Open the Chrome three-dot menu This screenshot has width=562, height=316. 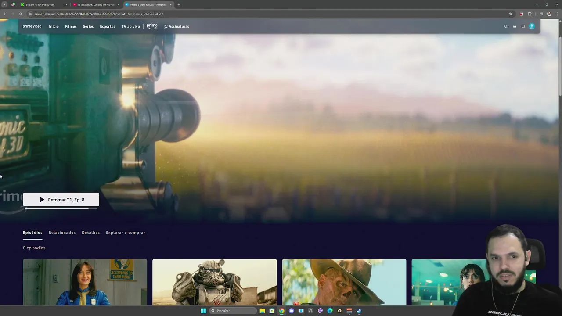tap(556, 14)
